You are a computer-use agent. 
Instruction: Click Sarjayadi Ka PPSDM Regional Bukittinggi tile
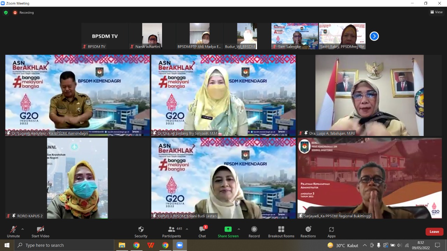[x=369, y=178]
